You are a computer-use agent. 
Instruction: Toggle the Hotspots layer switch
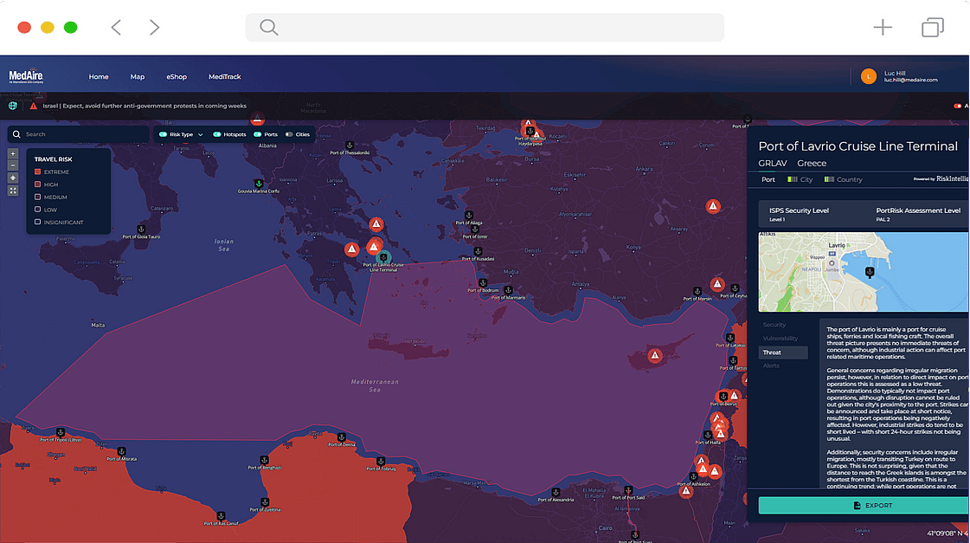point(216,134)
